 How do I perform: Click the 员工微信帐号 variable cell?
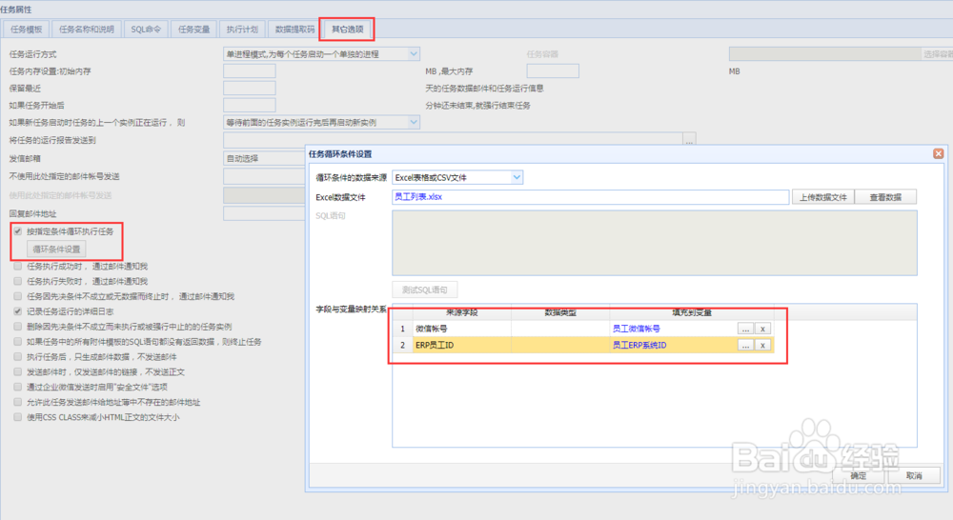(673, 329)
